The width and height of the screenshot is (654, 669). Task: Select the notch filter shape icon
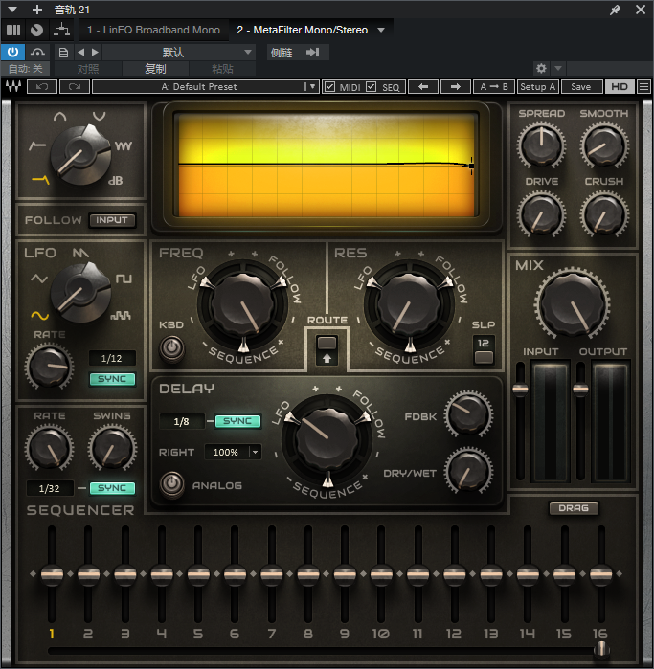(99, 116)
